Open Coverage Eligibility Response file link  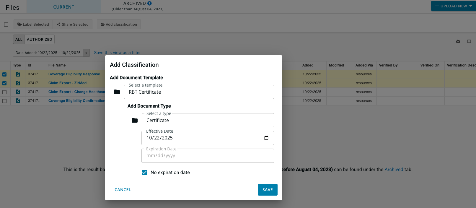pyautogui.click(x=74, y=74)
